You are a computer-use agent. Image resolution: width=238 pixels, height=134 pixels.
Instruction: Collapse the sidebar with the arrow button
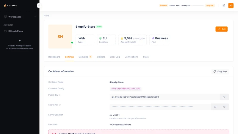(x=39, y=5)
